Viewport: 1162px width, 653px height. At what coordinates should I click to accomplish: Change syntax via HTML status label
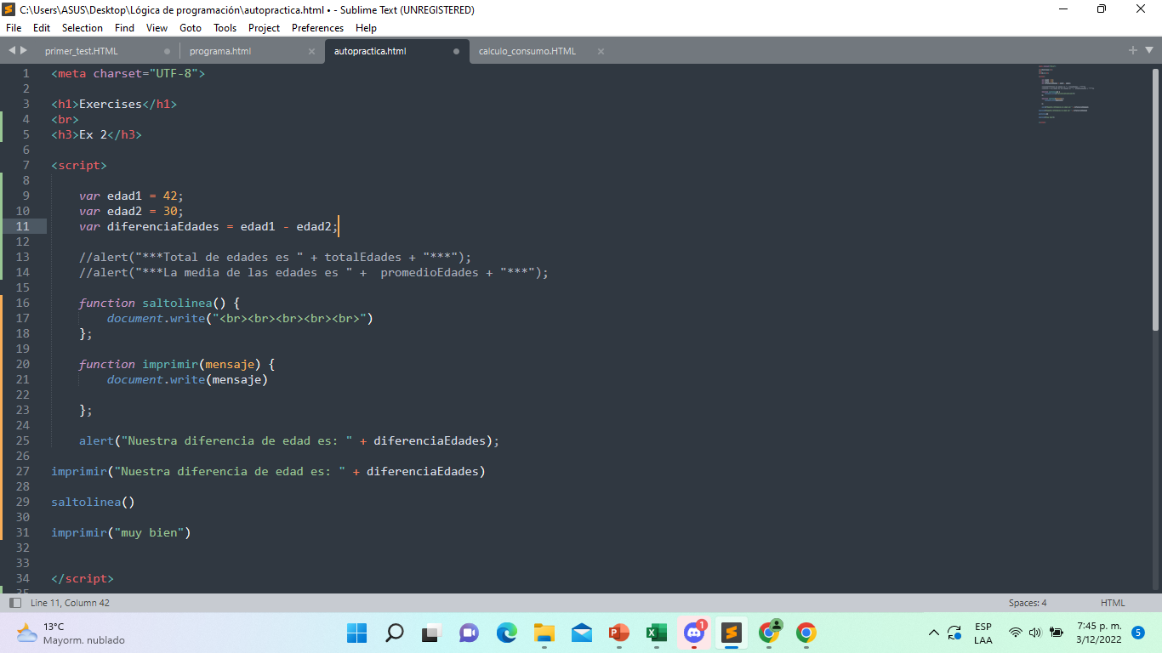pos(1113,603)
